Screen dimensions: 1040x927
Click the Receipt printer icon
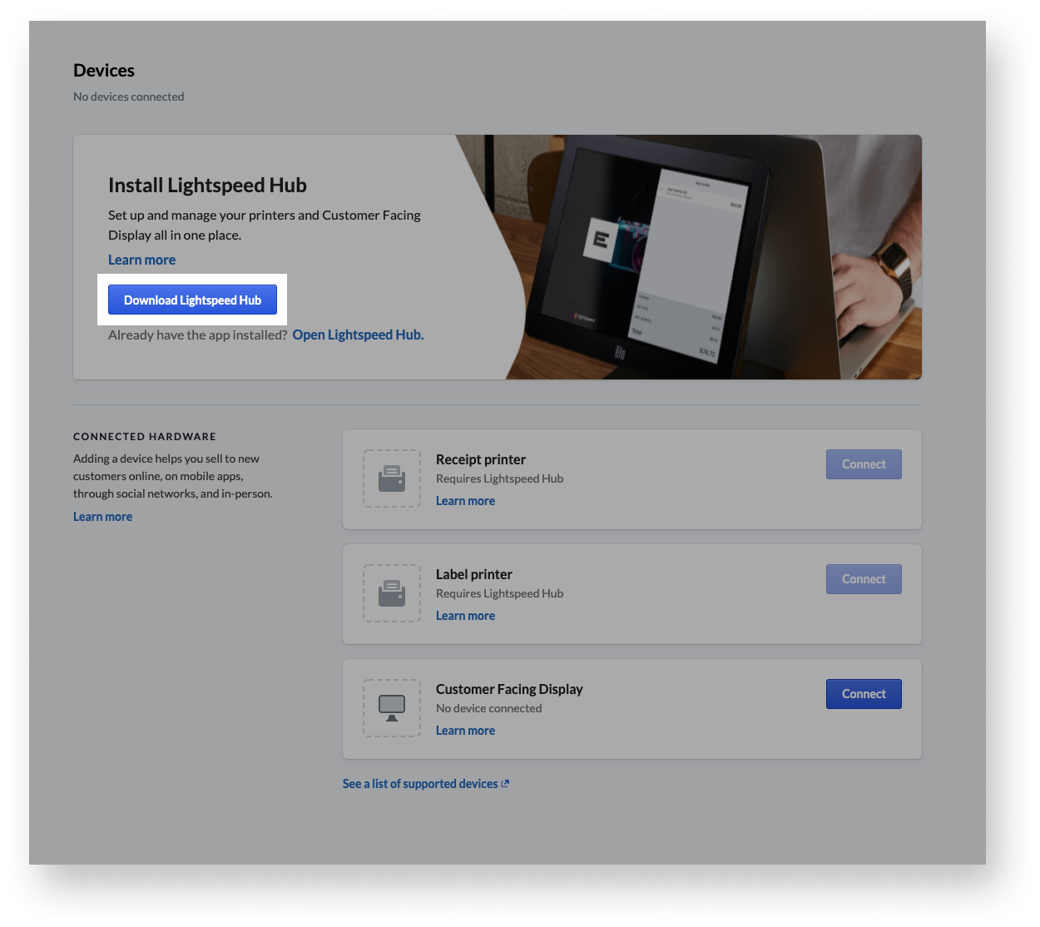pos(392,478)
